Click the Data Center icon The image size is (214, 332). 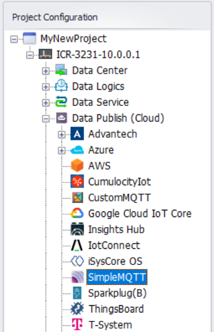(61, 70)
